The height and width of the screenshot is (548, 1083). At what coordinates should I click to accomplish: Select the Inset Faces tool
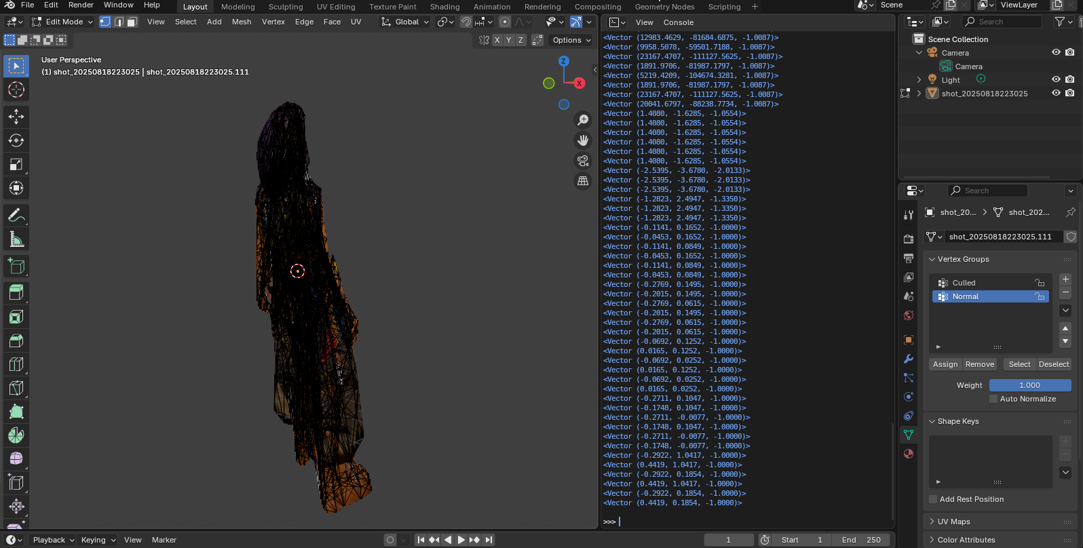[x=16, y=317]
